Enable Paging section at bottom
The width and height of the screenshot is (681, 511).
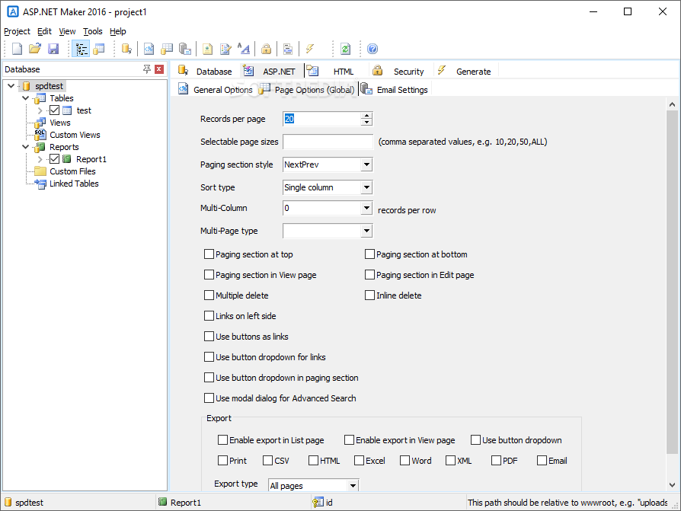tap(369, 254)
